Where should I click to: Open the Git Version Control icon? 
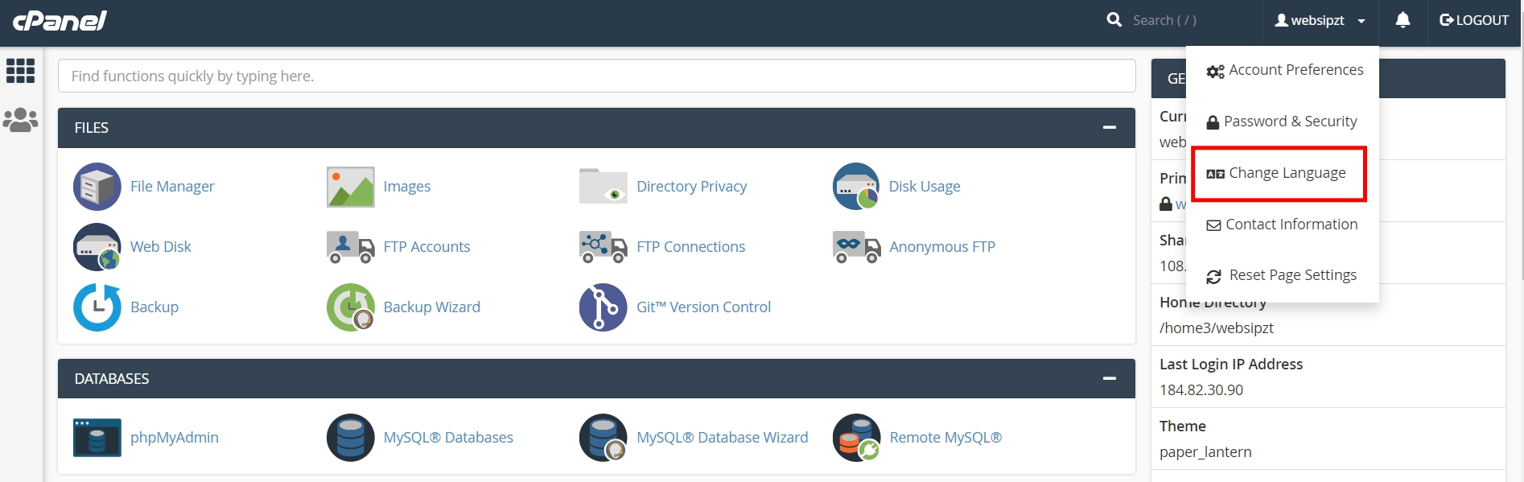point(603,307)
